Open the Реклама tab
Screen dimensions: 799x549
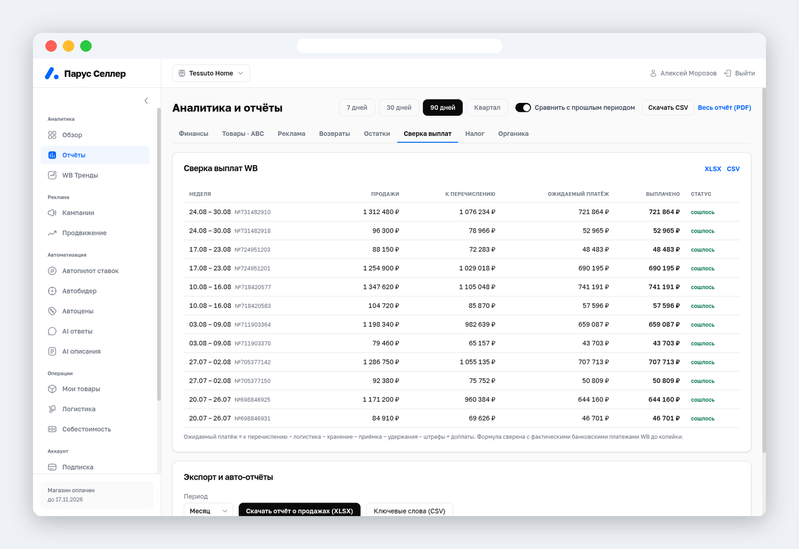coord(292,134)
